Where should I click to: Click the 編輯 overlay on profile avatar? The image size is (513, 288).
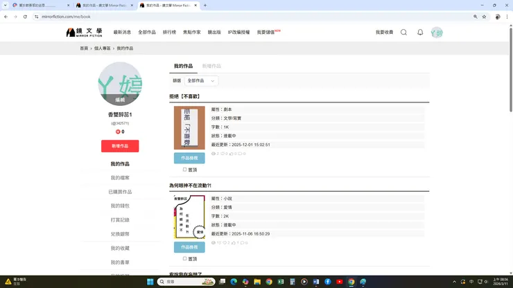click(120, 100)
